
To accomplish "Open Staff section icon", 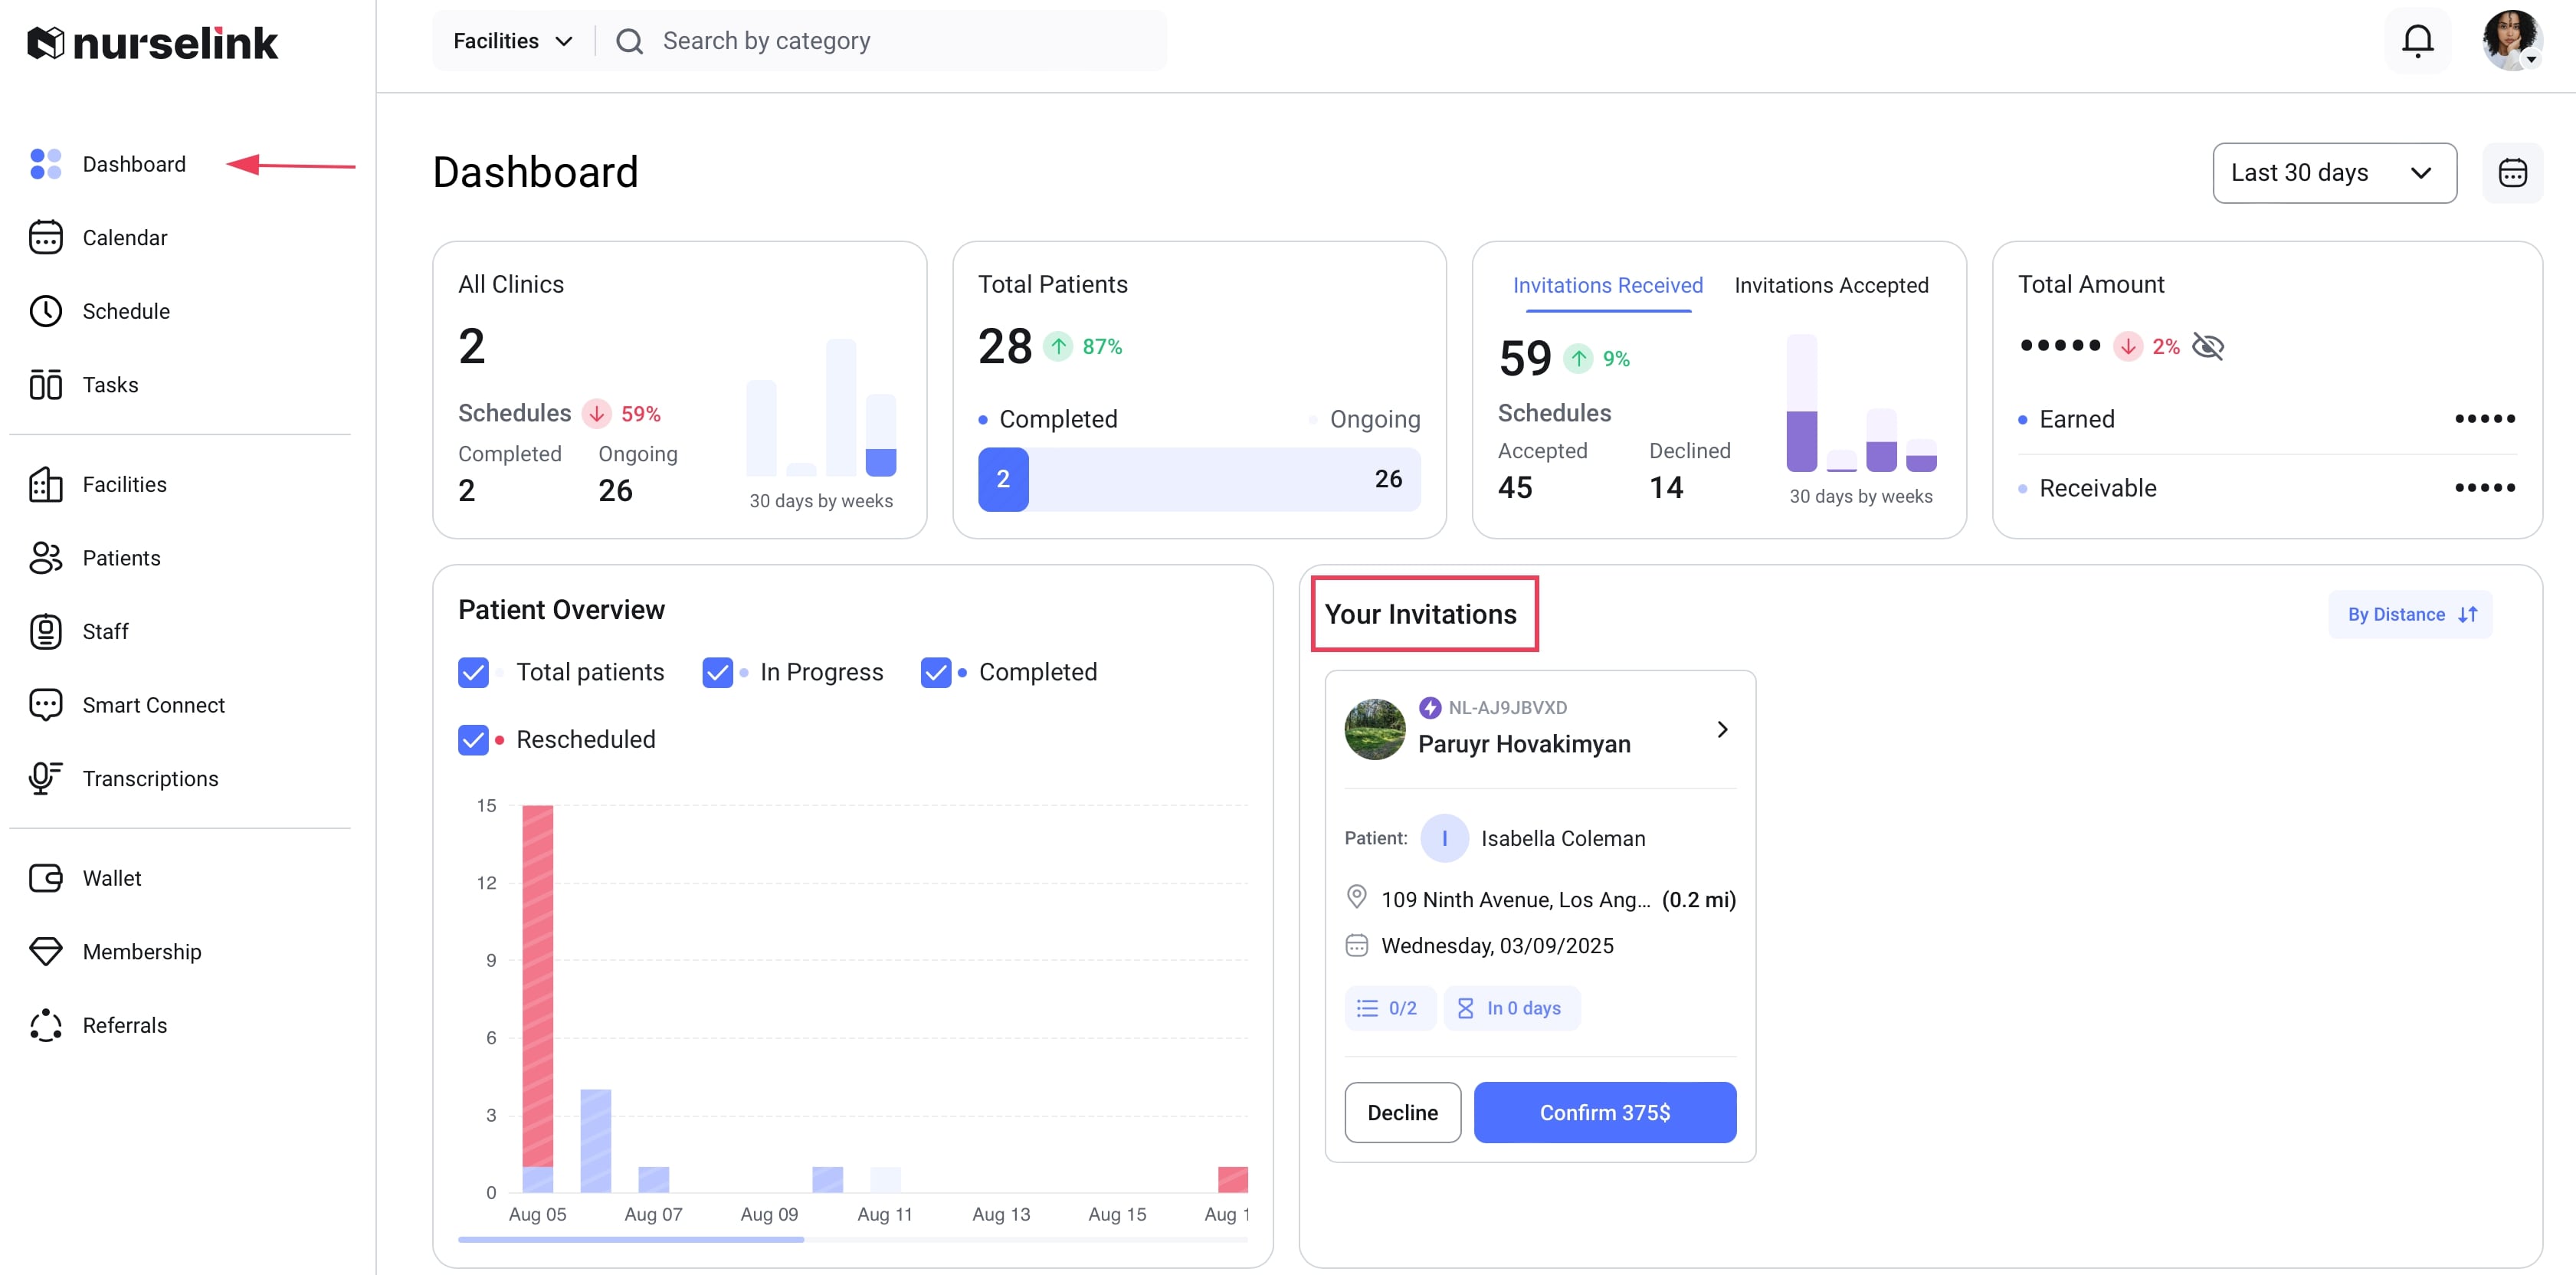I will (x=45, y=631).
